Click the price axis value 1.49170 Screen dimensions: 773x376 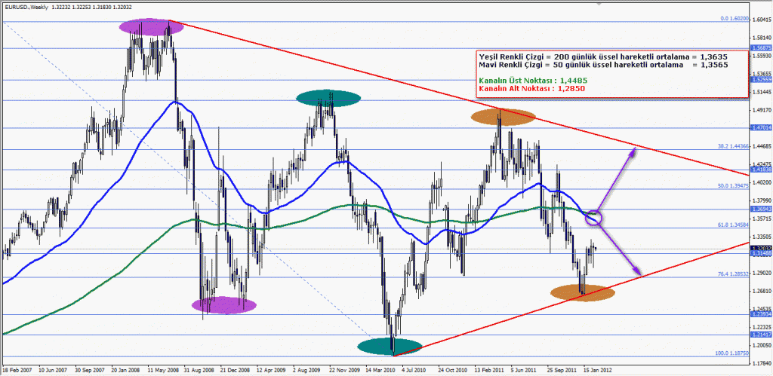point(762,110)
